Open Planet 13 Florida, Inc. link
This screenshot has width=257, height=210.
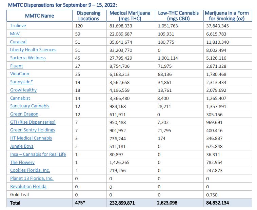pyautogui.click(x=32, y=178)
